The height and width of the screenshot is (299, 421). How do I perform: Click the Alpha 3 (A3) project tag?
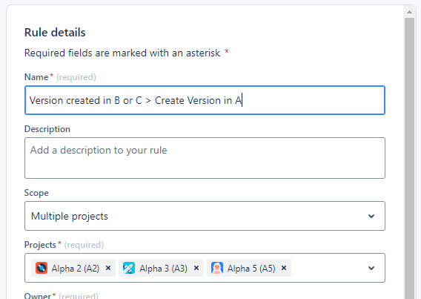click(161, 268)
